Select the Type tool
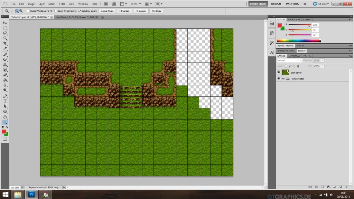The image size is (354, 199). 5,101
